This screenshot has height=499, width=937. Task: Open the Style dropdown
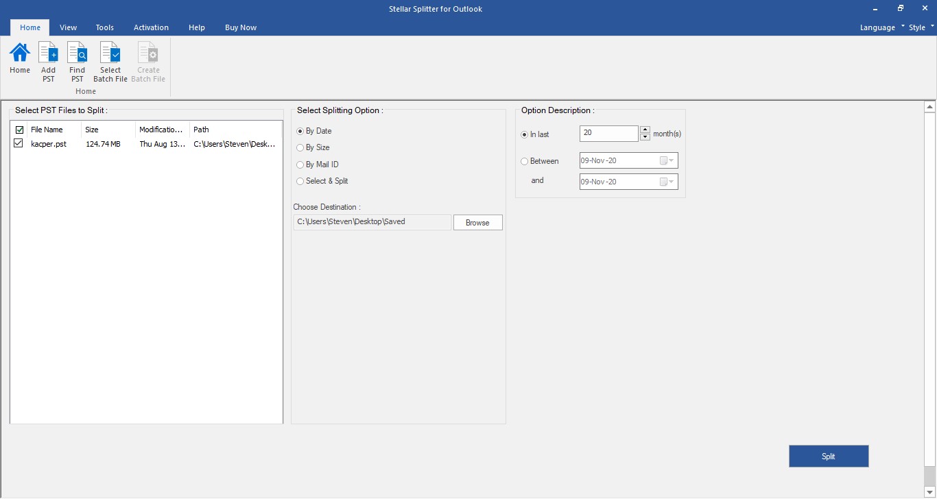coord(917,27)
